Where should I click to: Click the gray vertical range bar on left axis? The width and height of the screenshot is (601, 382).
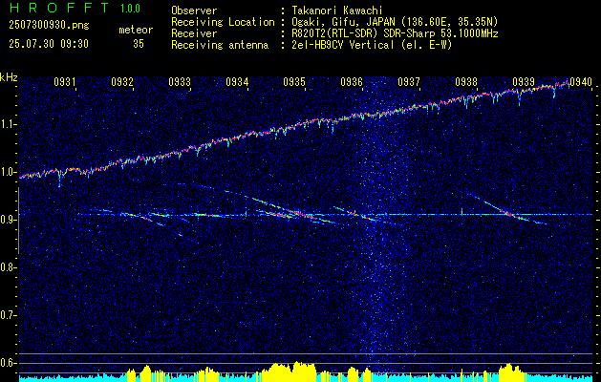18,221
